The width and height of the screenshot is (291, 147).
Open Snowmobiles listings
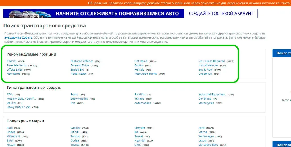pyautogui.click(x=79, y=99)
